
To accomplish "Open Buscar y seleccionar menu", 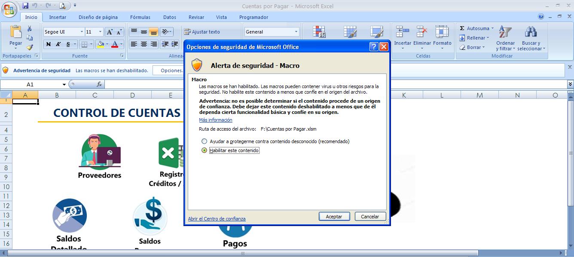I will point(531,39).
